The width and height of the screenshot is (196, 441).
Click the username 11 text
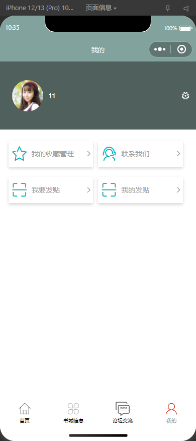[x=52, y=96]
